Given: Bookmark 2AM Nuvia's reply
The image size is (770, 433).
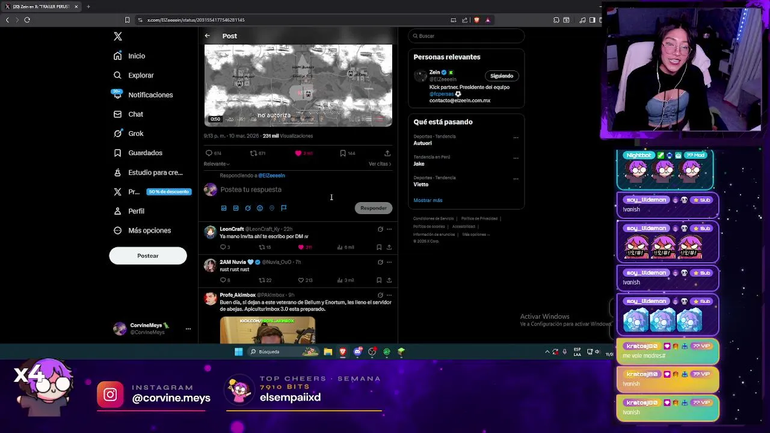Looking at the screenshot, I should click(379, 280).
